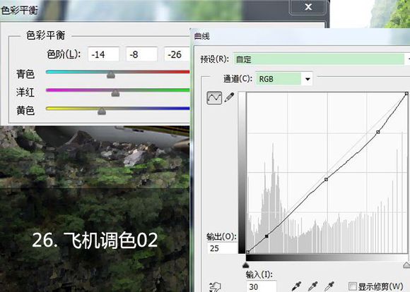
Task: Pick the gray point eyedropper
Action: (x=314, y=286)
